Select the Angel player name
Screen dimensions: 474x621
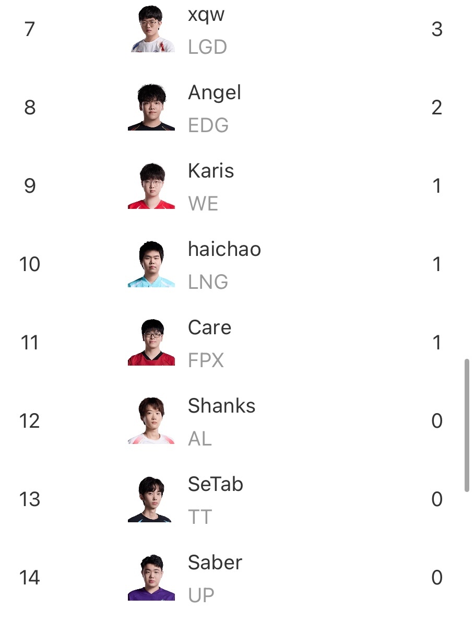pos(214,93)
